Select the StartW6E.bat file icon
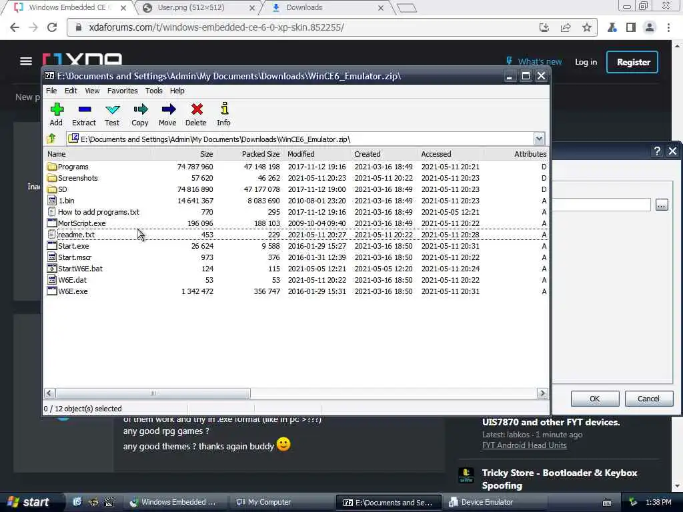The height and width of the screenshot is (512, 683). (52, 269)
